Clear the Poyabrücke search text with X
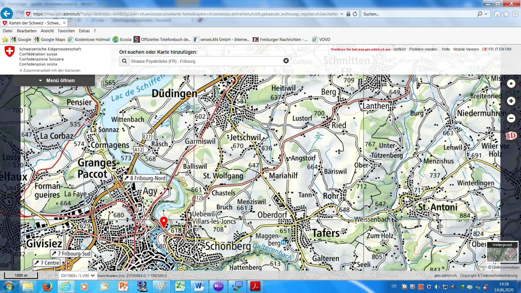 click(x=286, y=61)
